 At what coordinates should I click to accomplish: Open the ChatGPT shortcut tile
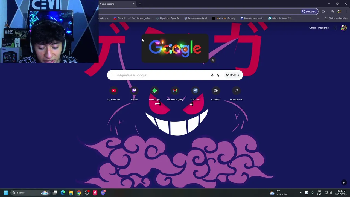pyautogui.click(x=216, y=94)
